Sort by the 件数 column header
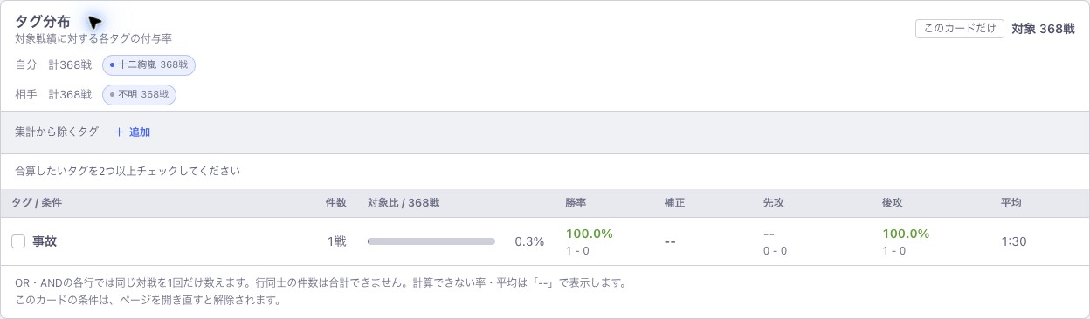Image resolution: width=1090 pixels, height=319 pixels. click(x=336, y=202)
